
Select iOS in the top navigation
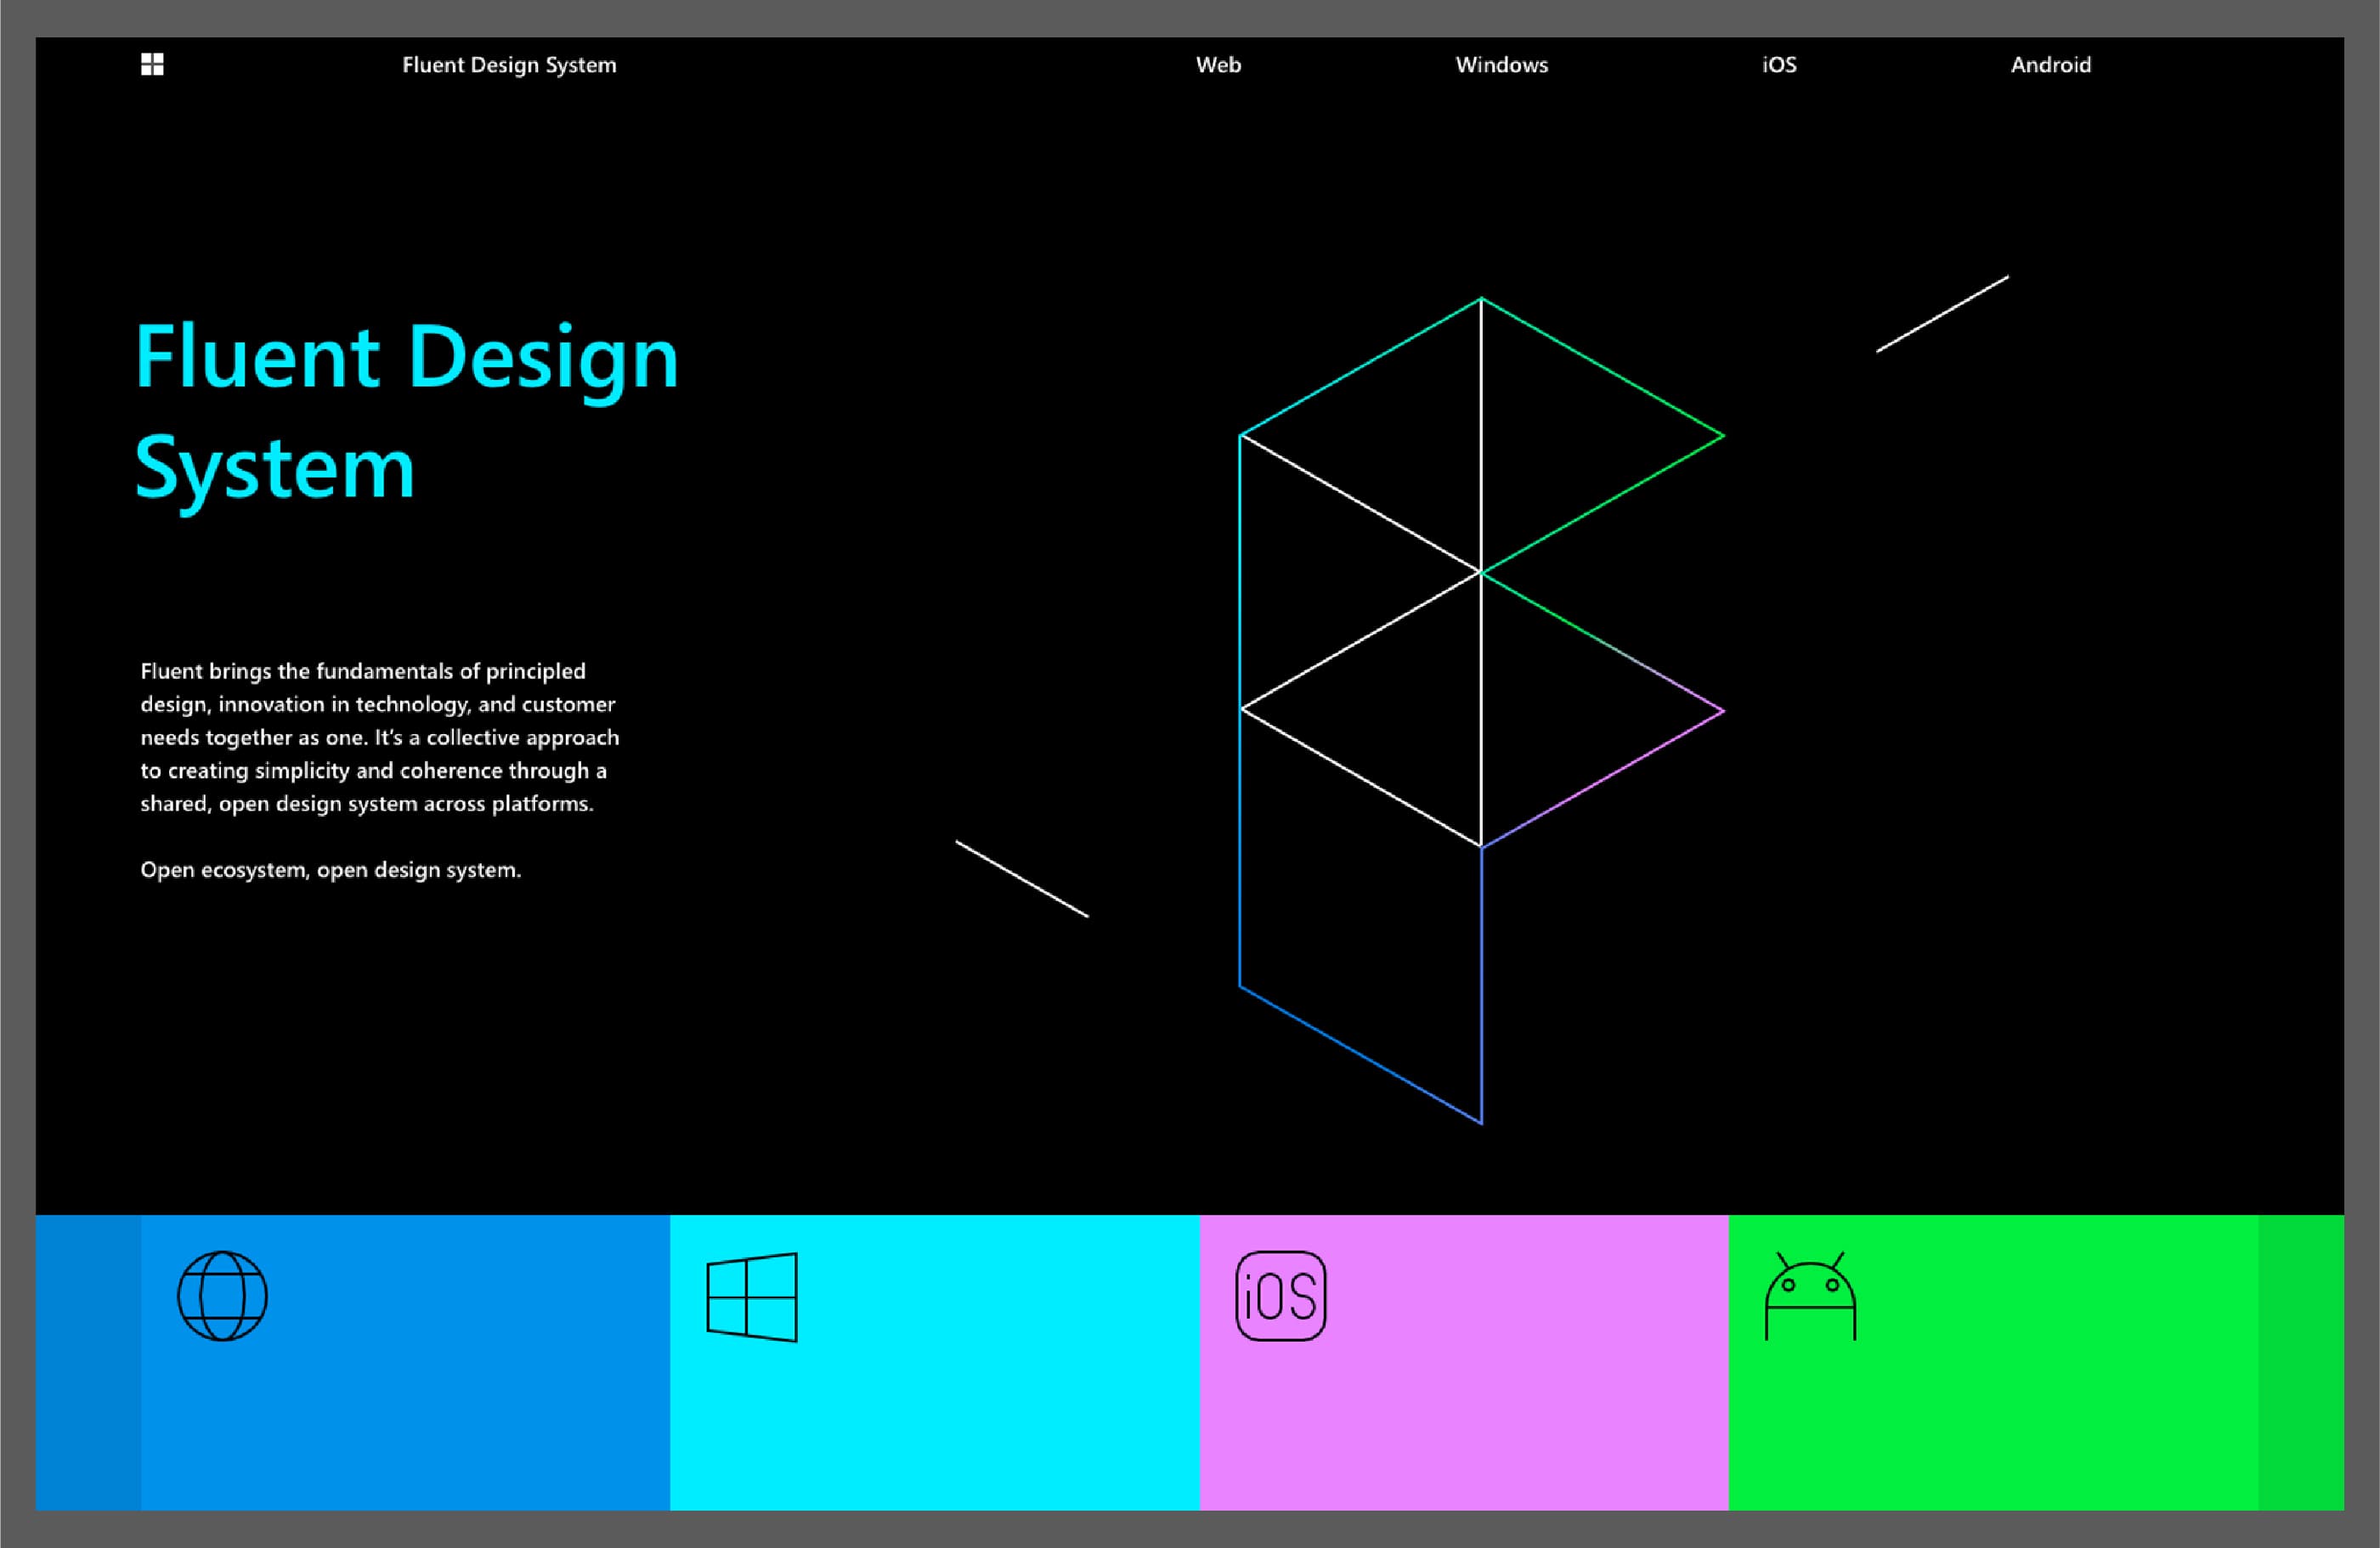point(1779,65)
